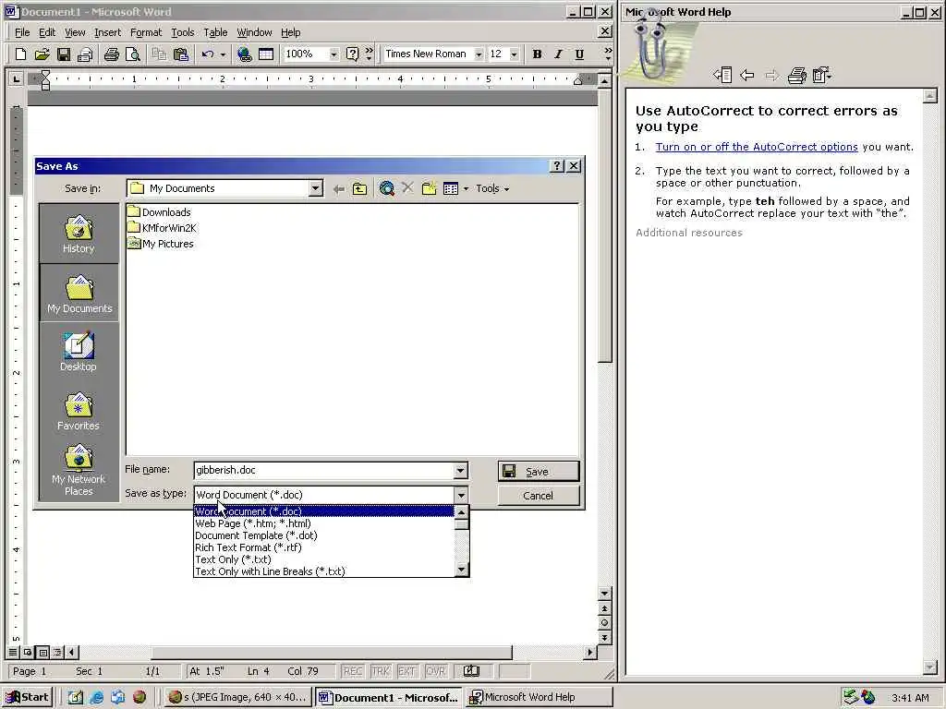Click the Save button in dialog
Viewport: 946px width, 709px height.
(x=539, y=472)
